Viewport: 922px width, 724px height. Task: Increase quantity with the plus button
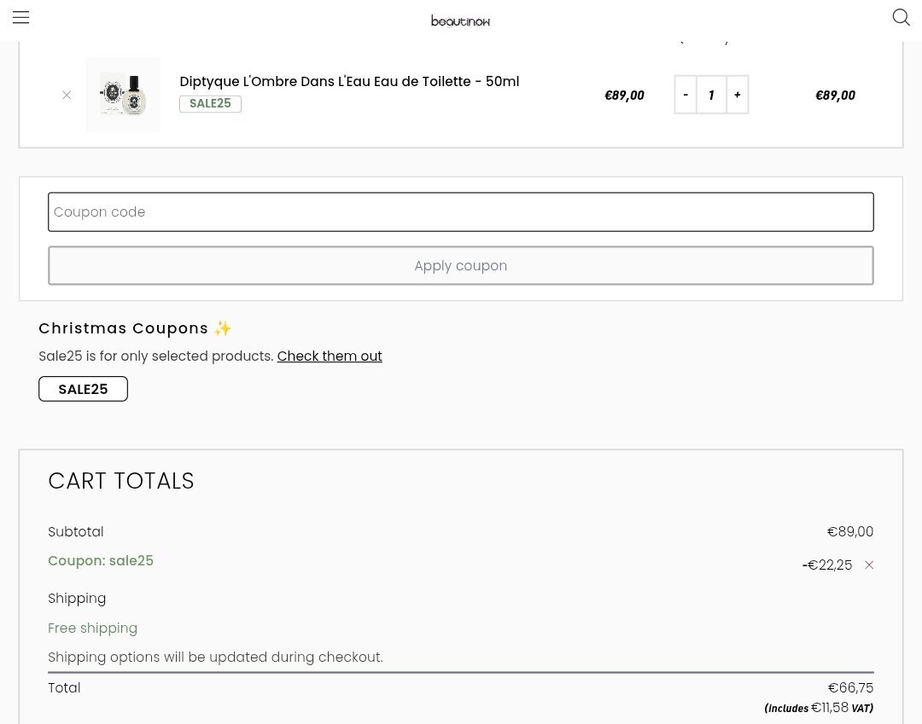(737, 95)
